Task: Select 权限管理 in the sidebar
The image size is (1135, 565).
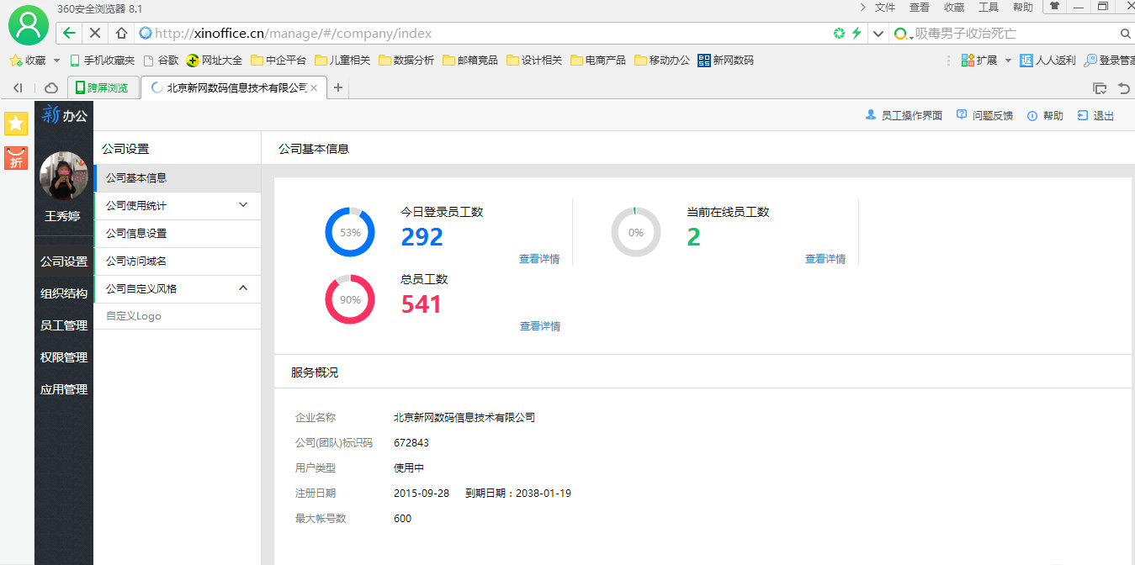Action: pyautogui.click(x=64, y=357)
